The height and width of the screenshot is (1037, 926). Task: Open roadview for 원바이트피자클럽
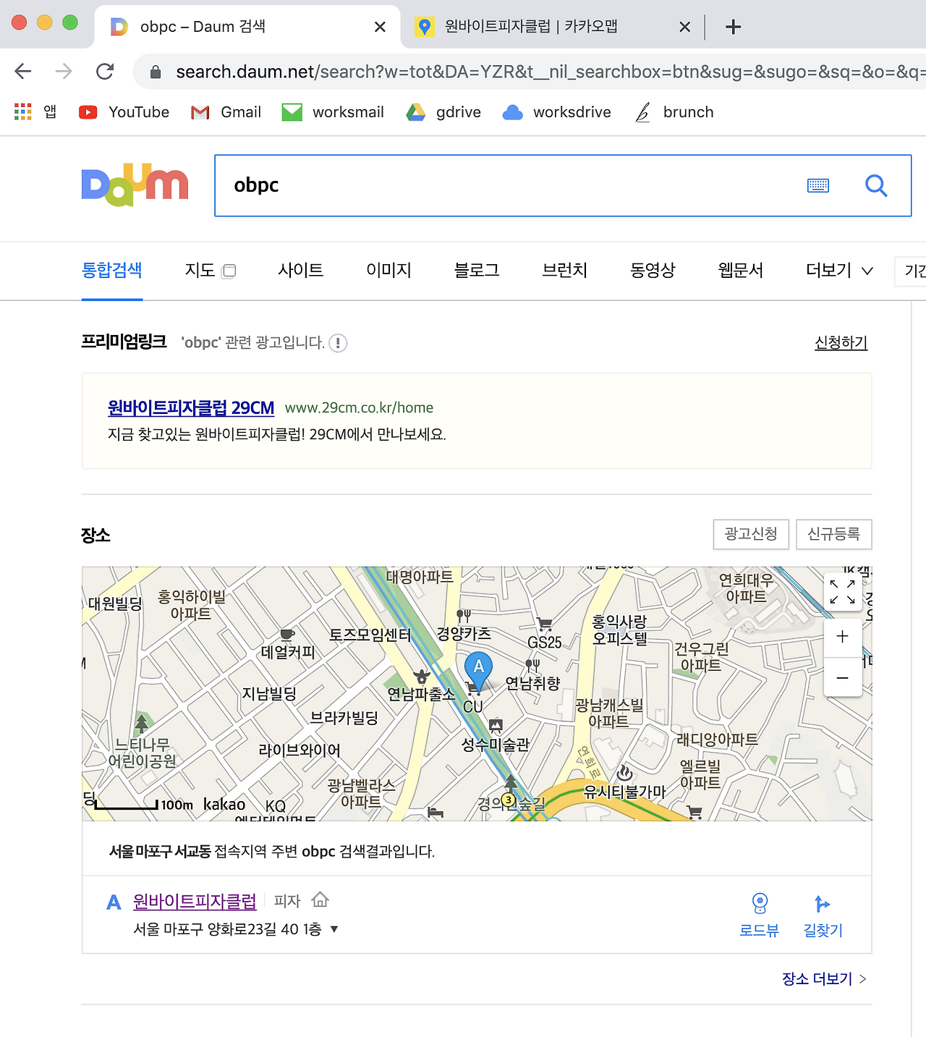759,914
